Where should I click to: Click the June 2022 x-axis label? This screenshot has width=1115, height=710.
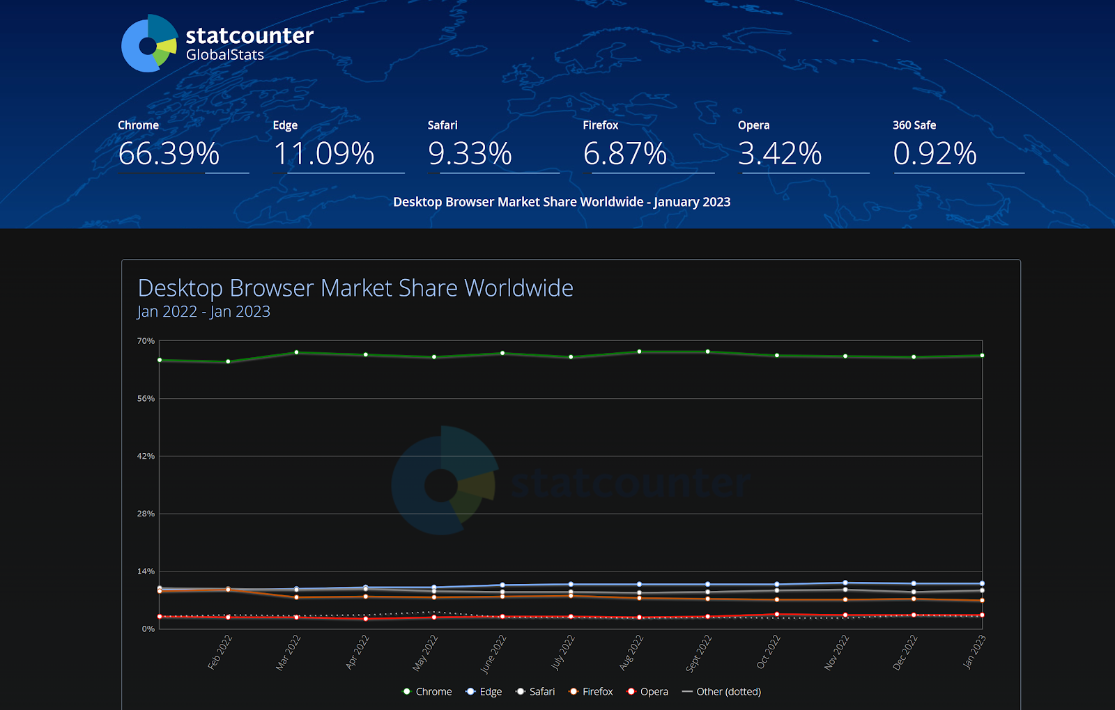click(493, 654)
